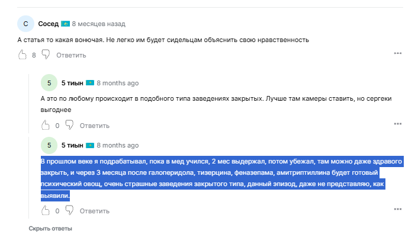Like the comment by Сосед
The height and width of the screenshot is (237, 418).
(x=22, y=55)
